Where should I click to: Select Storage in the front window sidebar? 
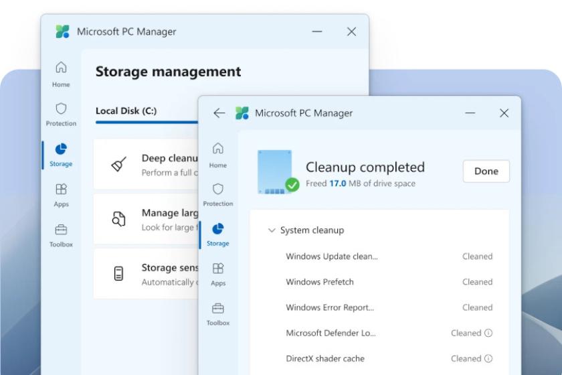218,234
